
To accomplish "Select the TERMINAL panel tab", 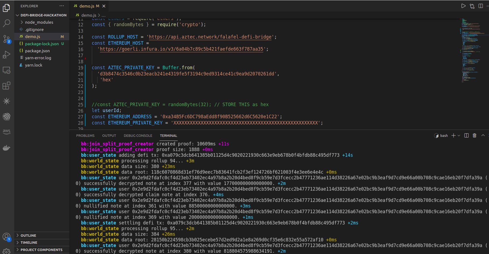I will 169,135.
